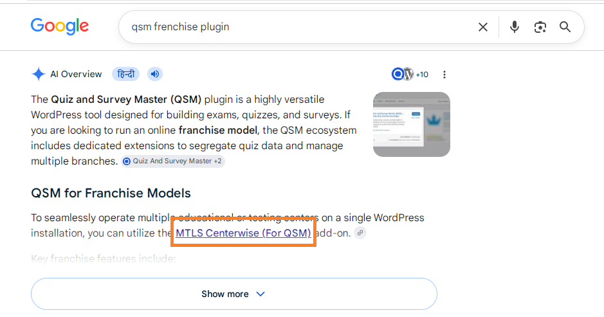The image size is (604, 317).
Task: Open Google Lens image search icon
Action: click(x=540, y=27)
